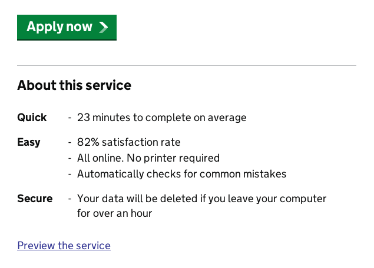Click the dash before 82% satisfaction rate
Image resolution: width=374 pixels, height=268 pixels.
(x=69, y=143)
